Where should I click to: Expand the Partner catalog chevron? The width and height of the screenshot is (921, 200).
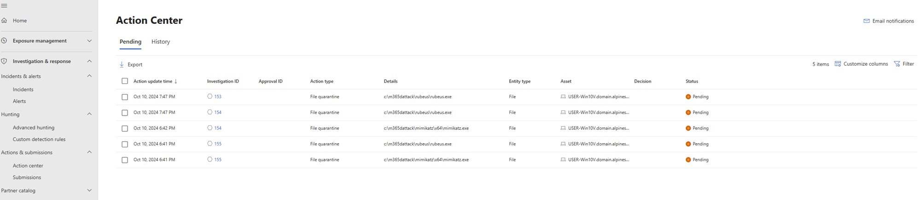coord(89,190)
